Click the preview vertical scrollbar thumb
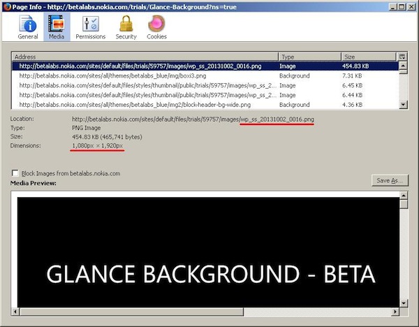Image resolution: width=419 pixels, height=327 pixels. coord(404,204)
